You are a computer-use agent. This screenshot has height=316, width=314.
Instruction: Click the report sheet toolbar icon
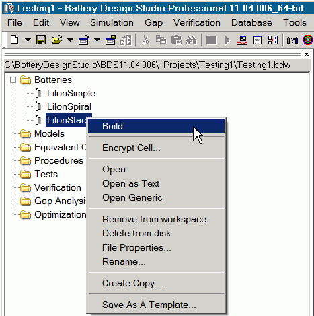click(258, 40)
